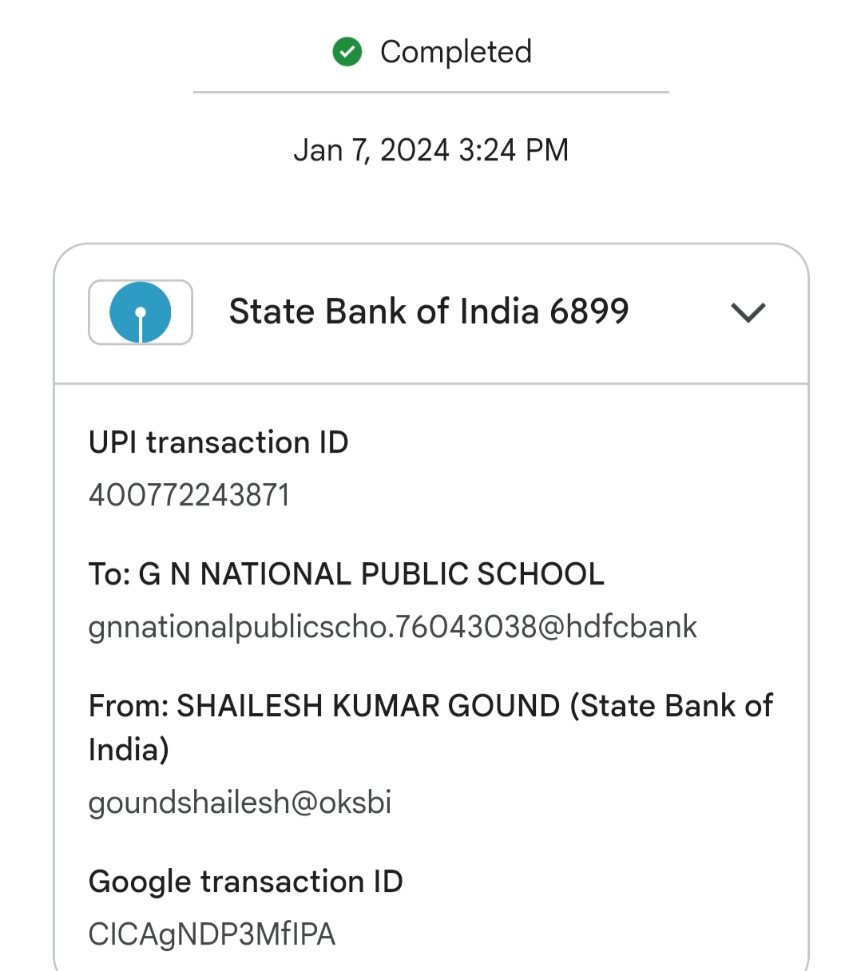
Task: Expand the State Bank of India chevron
Action: click(x=748, y=312)
